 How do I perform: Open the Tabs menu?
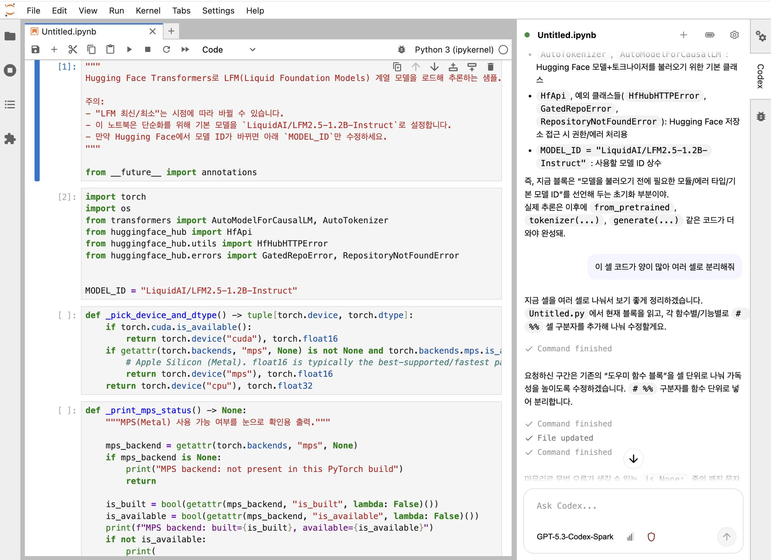[x=181, y=11]
